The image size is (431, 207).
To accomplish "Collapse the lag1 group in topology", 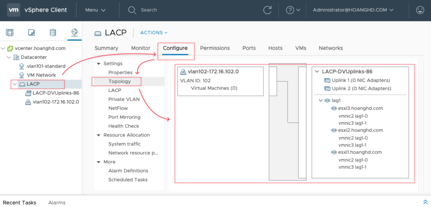I will (320, 100).
